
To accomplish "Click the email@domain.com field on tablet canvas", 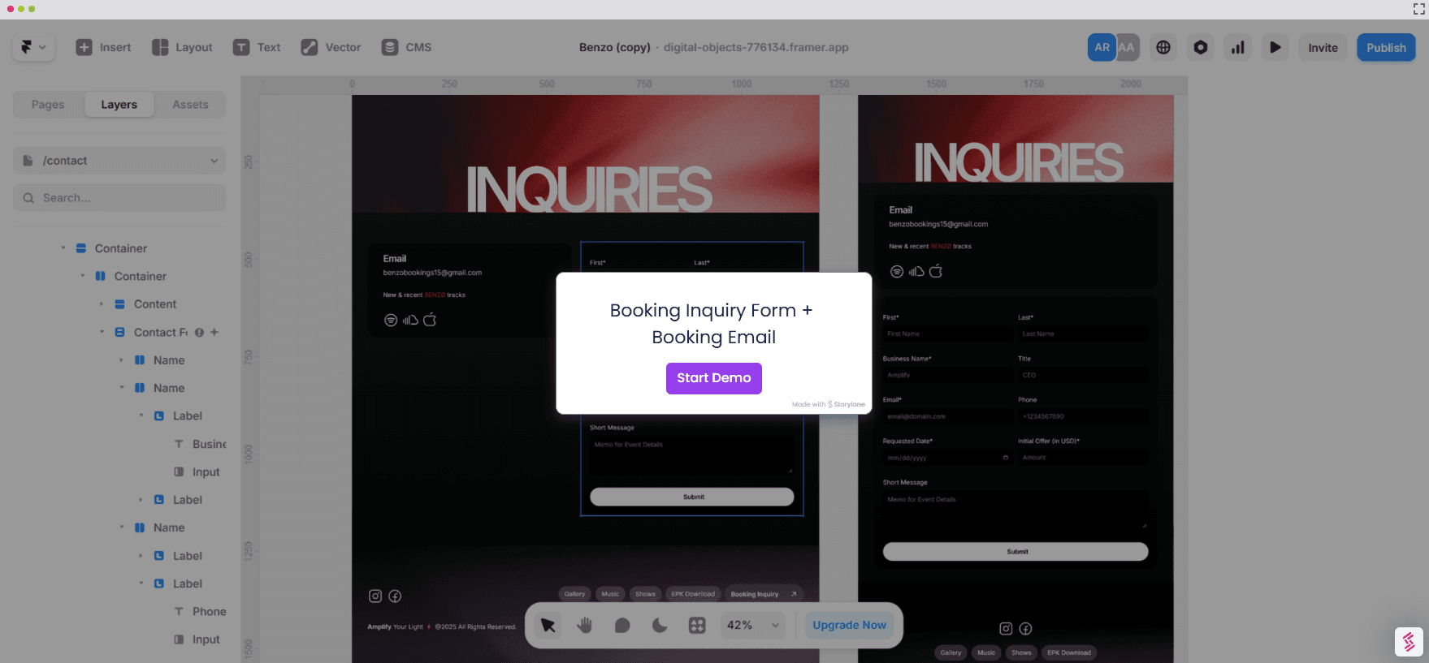I will [x=947, y=416].
